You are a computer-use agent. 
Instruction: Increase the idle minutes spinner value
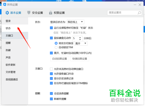[x=80, y=37]
